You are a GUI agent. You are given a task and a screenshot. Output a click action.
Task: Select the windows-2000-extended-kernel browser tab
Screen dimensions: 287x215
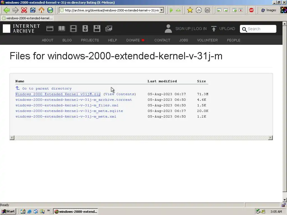(x=27, y=18)
